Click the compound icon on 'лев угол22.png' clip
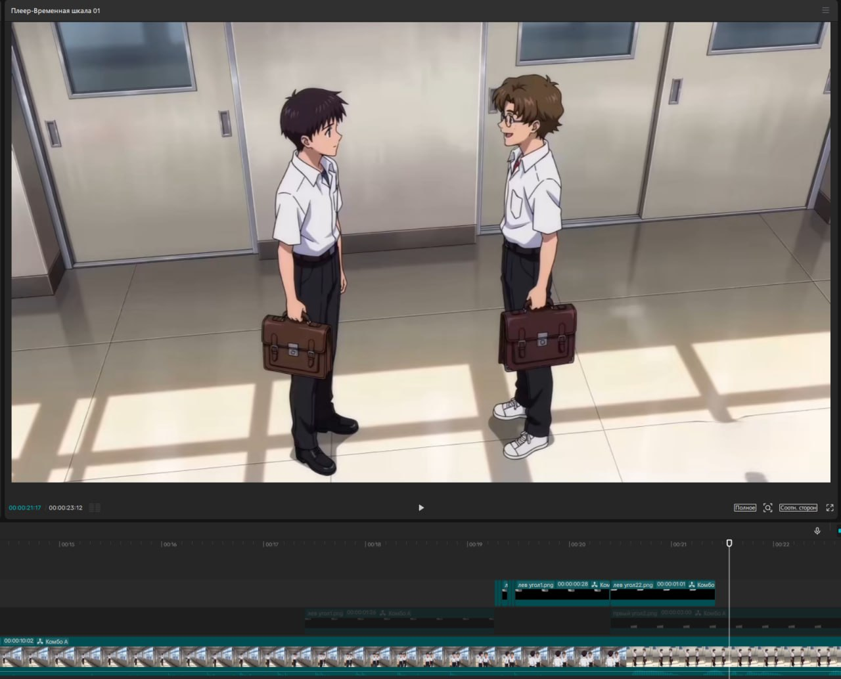The image size is (841, 679). point(692,584)
